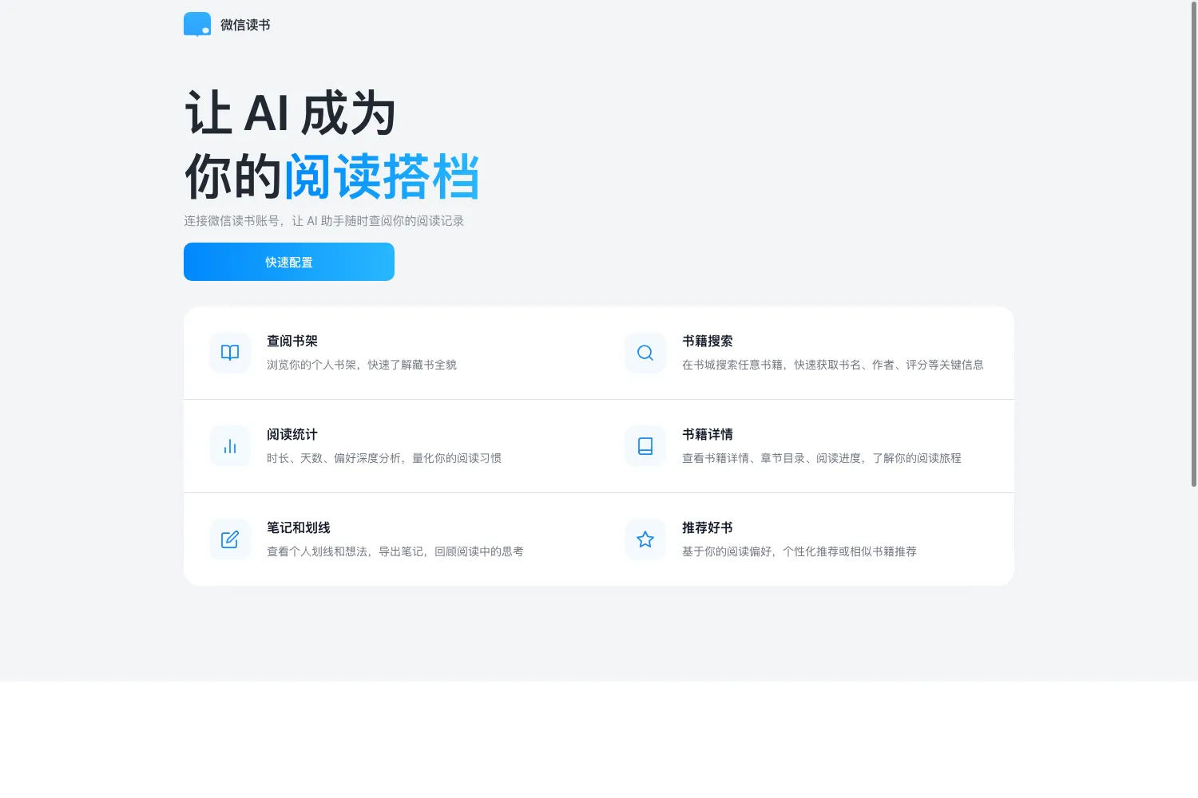Click the pencil edit icon for 笔记和划线

[230, 539]
